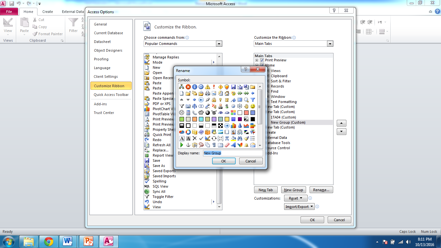This screenshot has height=248, width=441.
Task: Open the Reset dropdown button
Action: [296, 198]
